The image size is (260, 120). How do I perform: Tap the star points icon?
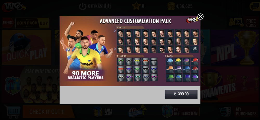point(136,6)
